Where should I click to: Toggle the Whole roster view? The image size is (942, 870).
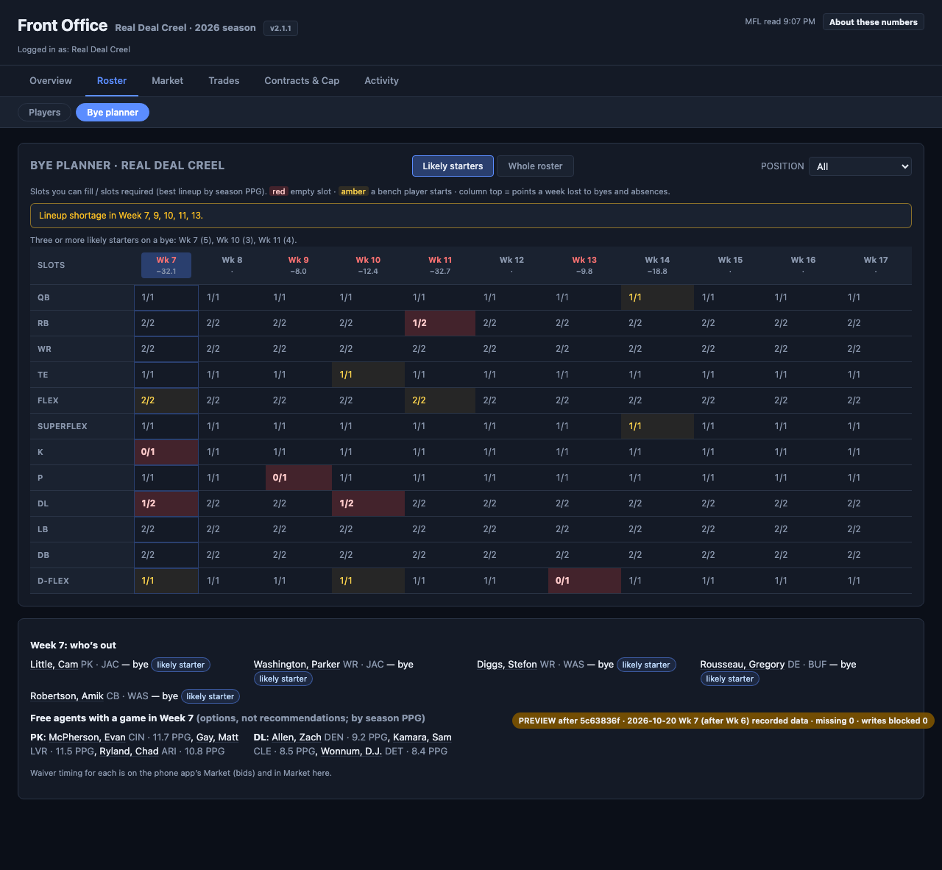[x=535, y=166]
